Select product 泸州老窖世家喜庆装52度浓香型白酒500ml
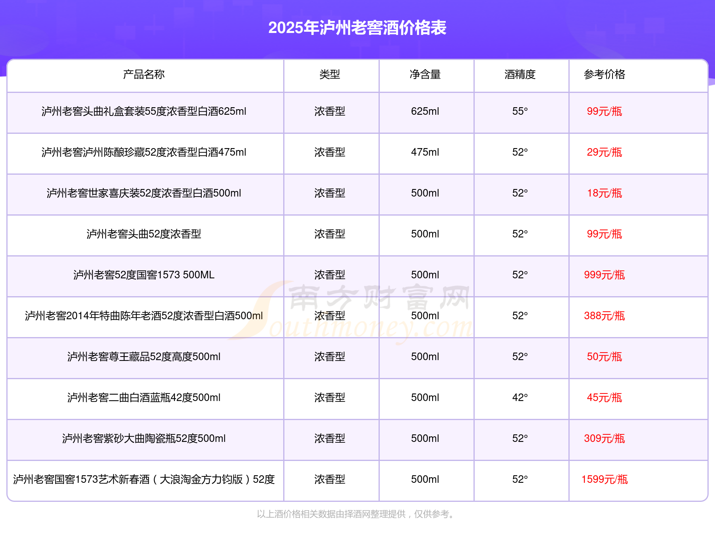This screenshot has width=715, height=536. (x=144, y=193)
